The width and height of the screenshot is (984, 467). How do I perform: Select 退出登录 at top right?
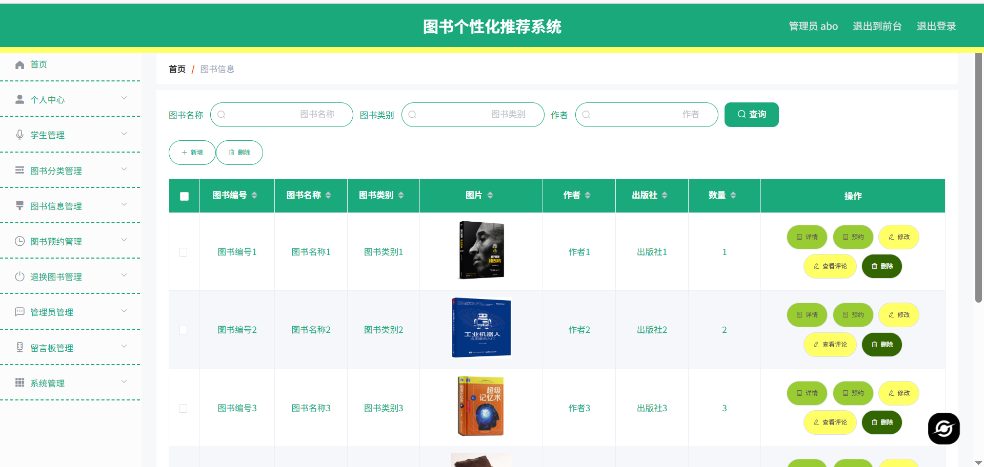(x=936, y=26)
